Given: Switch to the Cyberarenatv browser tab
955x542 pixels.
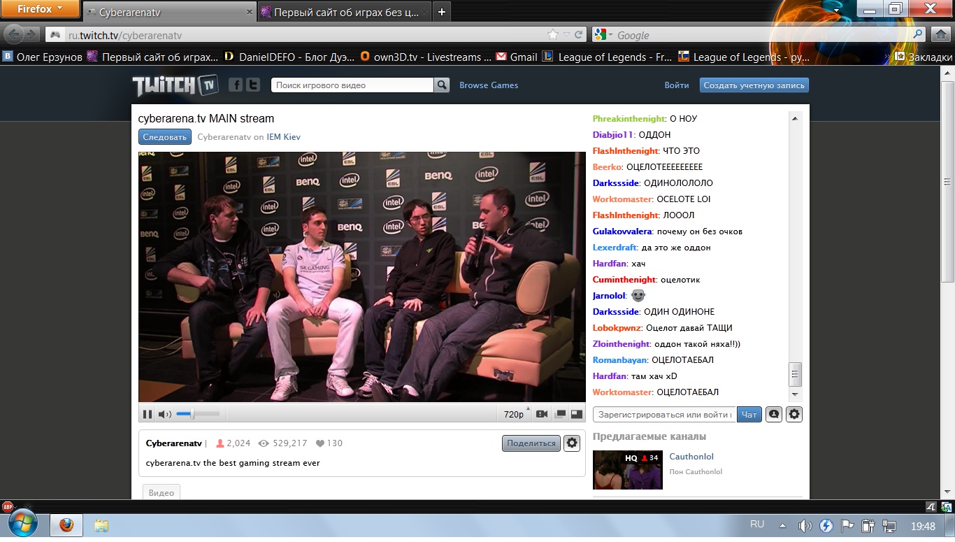Looking at the screenshot, I should click(169, 13).
